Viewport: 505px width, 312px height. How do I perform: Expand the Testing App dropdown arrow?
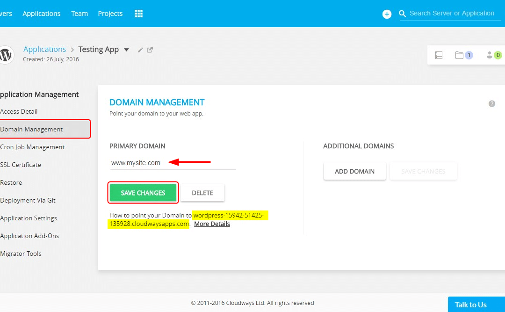tap(126, 50)
